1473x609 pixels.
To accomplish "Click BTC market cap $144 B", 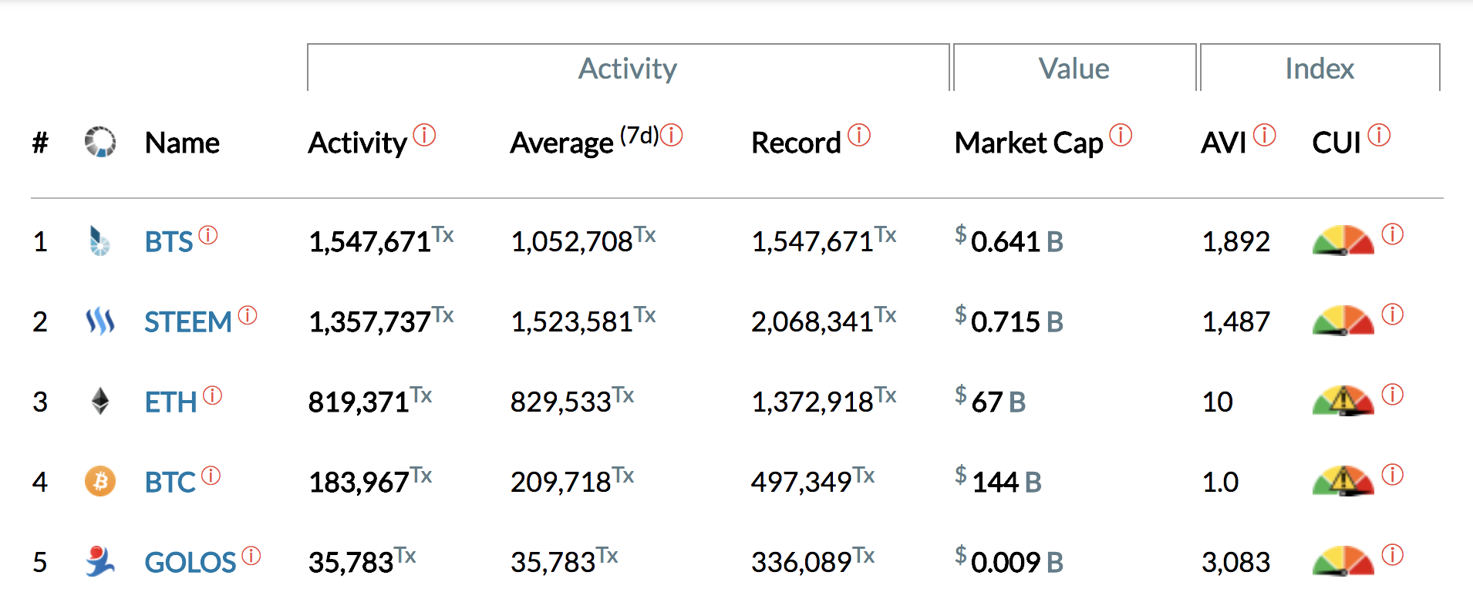I will coord(999,481).
